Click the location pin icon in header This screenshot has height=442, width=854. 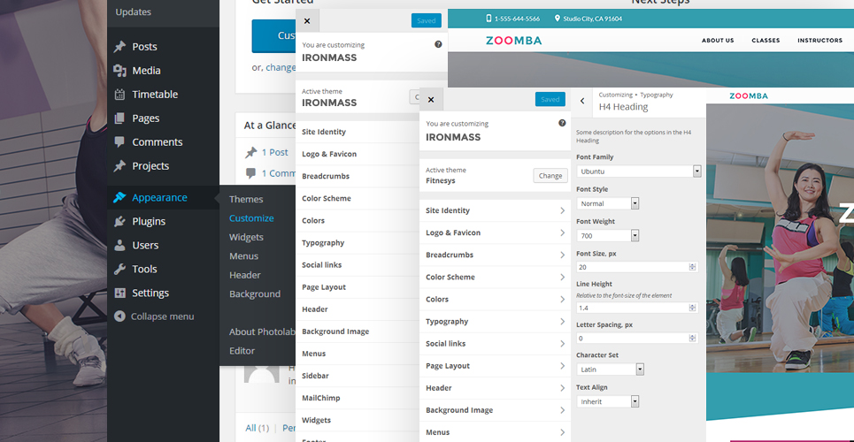558,19
